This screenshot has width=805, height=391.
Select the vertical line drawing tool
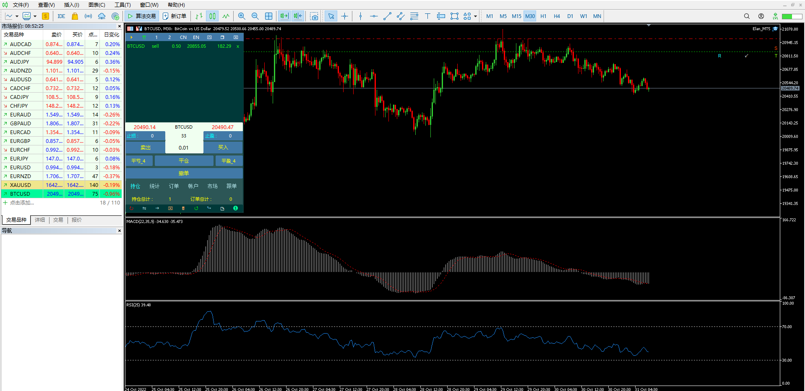pos(360,16)
